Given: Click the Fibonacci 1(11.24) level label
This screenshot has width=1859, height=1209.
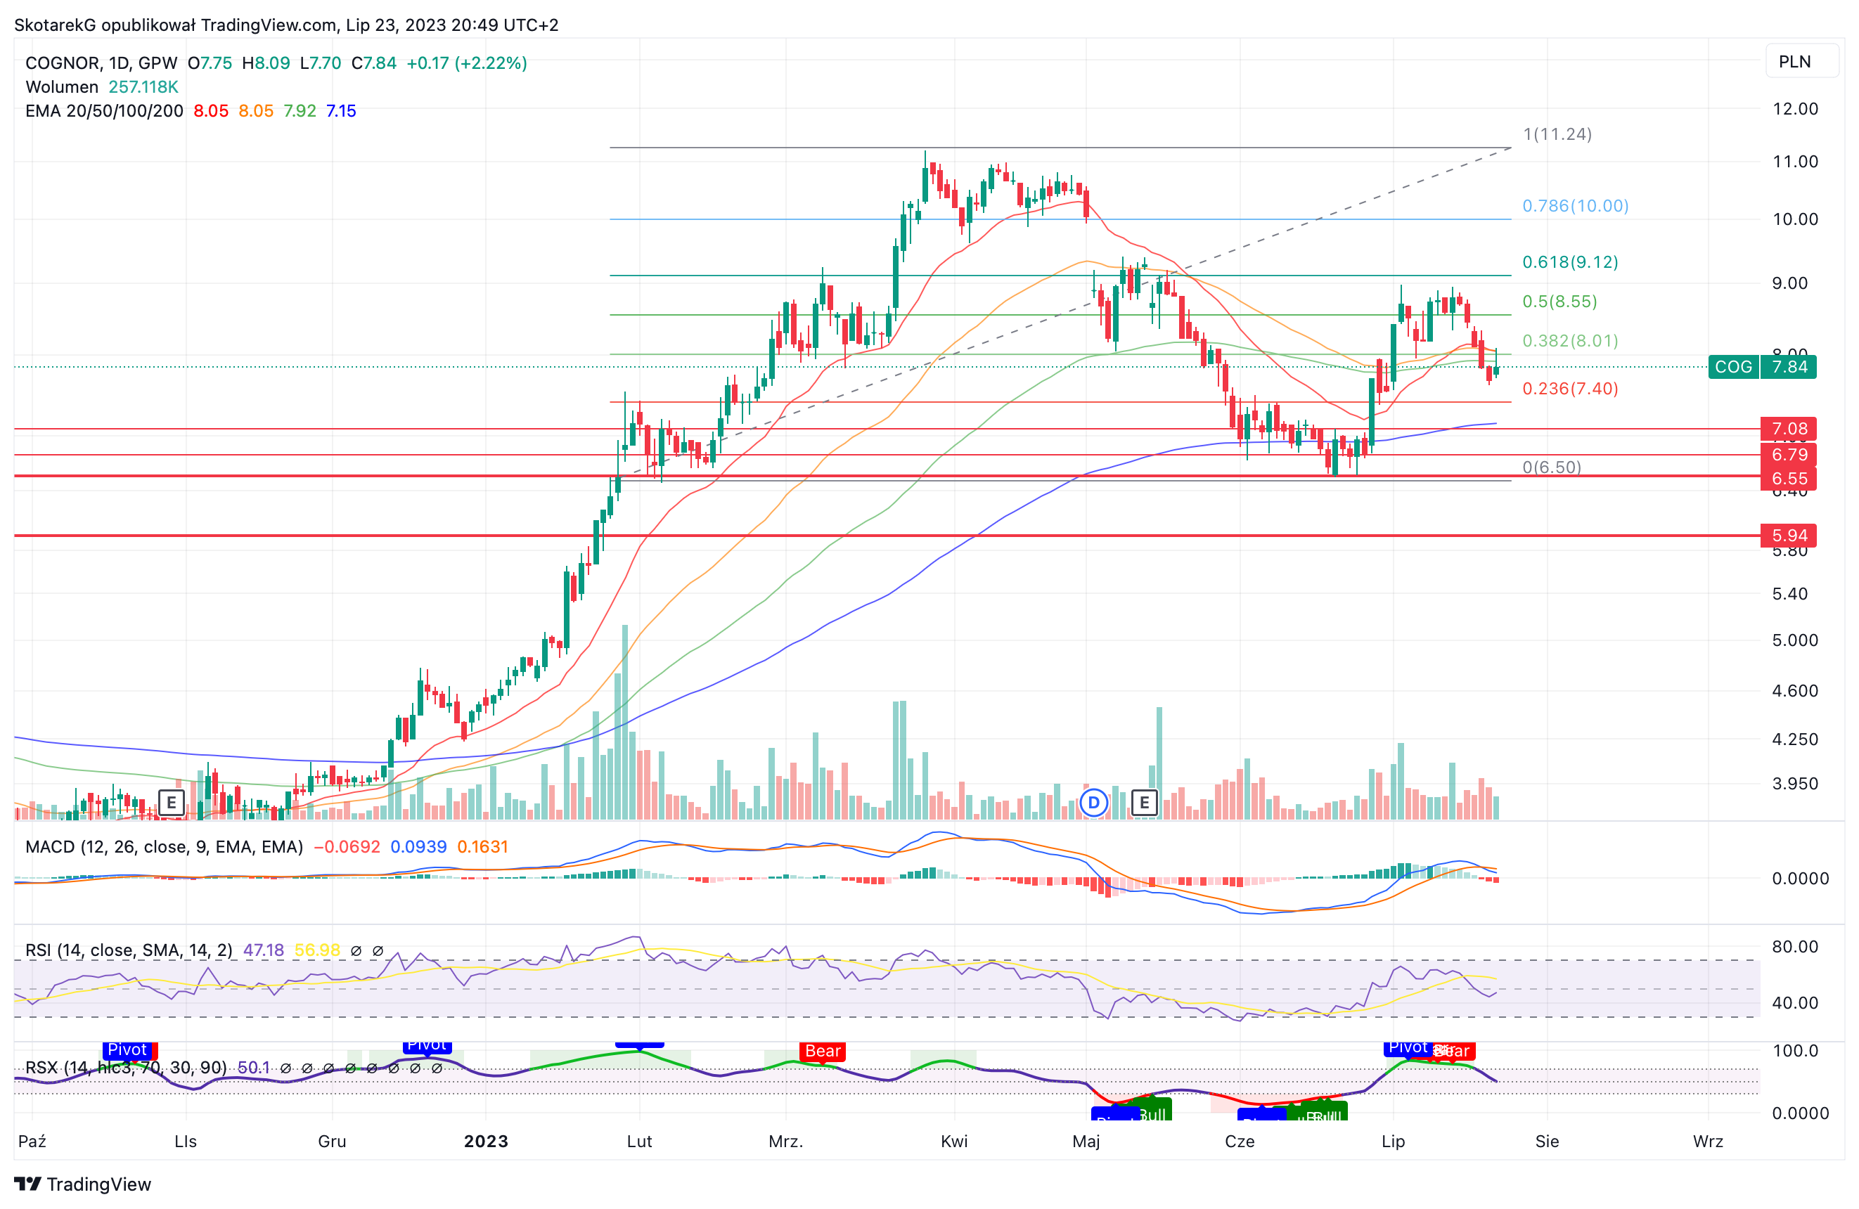Looking at the screenshot, I should [x=1557, y=134].
